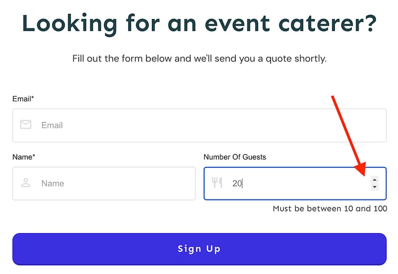This screenshot has height=274, width=398.
Task: Decrease guest count with the down arrow
Action: (x=374, y=187)
